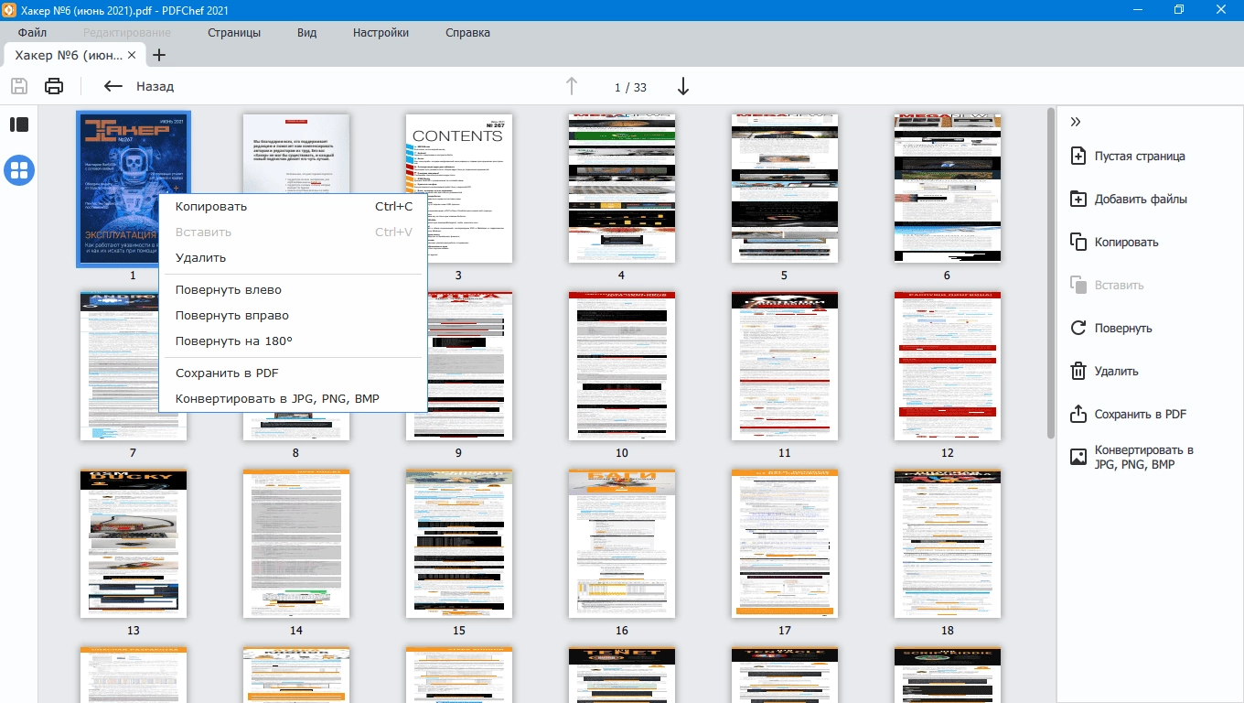1244x703 pixels.
Task: Choose Конвертировать в JPG, PNG, BMP in context menu
Action: 293,398
